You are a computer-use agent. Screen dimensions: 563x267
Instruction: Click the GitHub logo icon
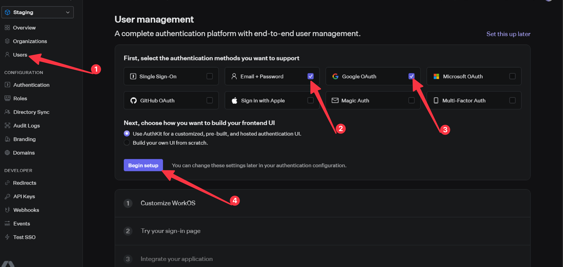pos(133,100)
